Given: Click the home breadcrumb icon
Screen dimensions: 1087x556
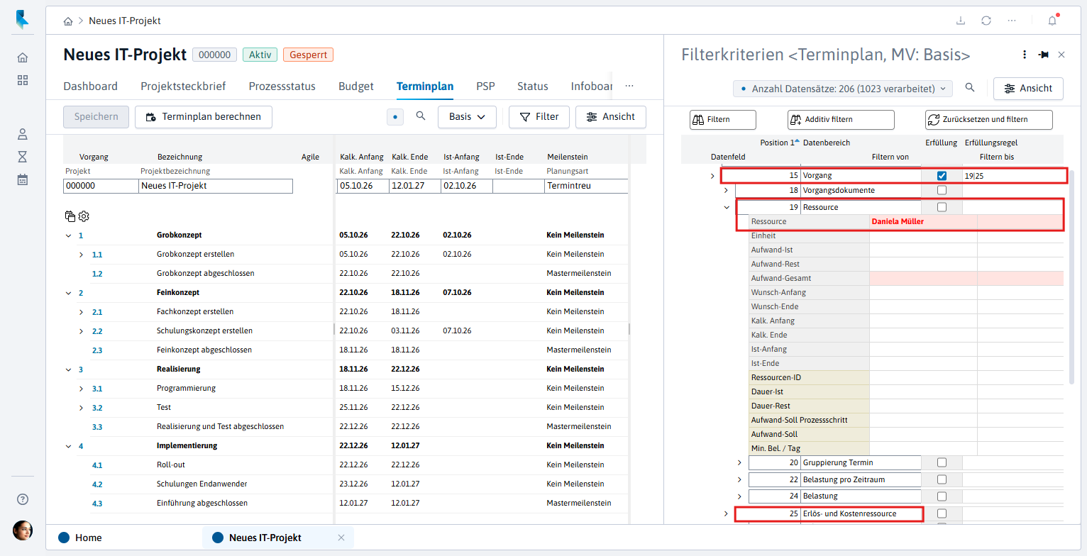Looking at the screenshot, I should pos(68,21).
